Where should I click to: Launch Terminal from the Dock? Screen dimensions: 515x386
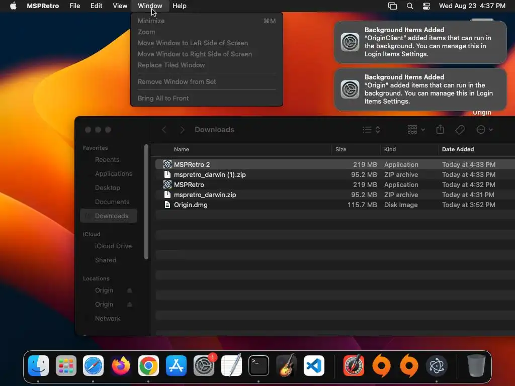click(x=259, y=366)
